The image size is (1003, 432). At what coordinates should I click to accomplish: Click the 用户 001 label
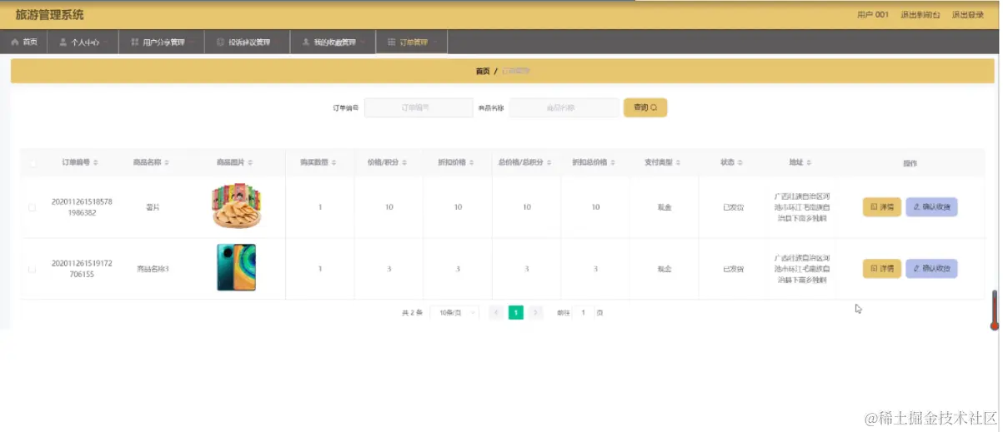click(873, 15)
